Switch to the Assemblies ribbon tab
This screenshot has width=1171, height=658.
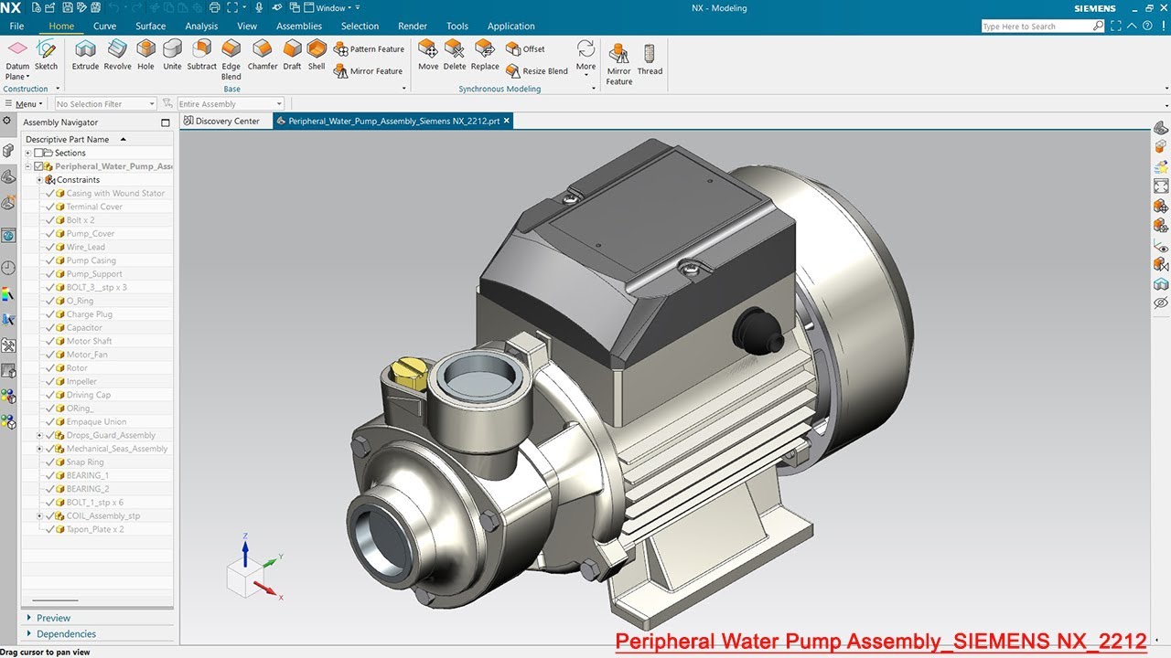(x=299, y=27)
